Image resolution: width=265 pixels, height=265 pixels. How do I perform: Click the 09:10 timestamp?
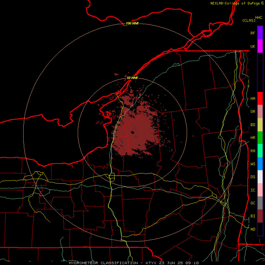(192, 263)
